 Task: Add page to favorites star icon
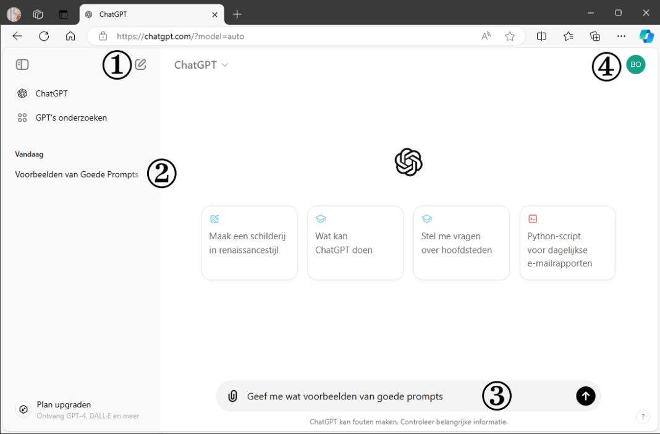(510, 36)
